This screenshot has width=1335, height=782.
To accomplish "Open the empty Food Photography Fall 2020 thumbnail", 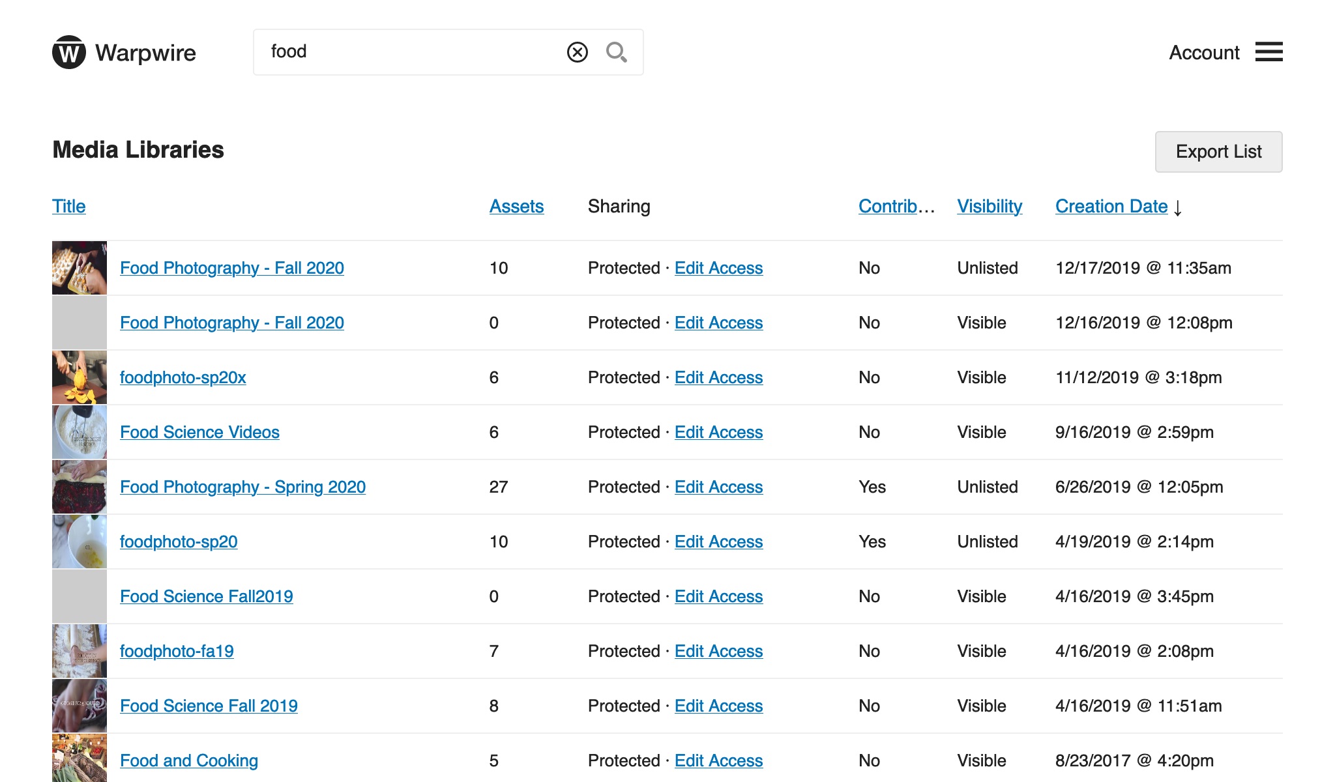I will pyautogui.click(x=80, y=323).
